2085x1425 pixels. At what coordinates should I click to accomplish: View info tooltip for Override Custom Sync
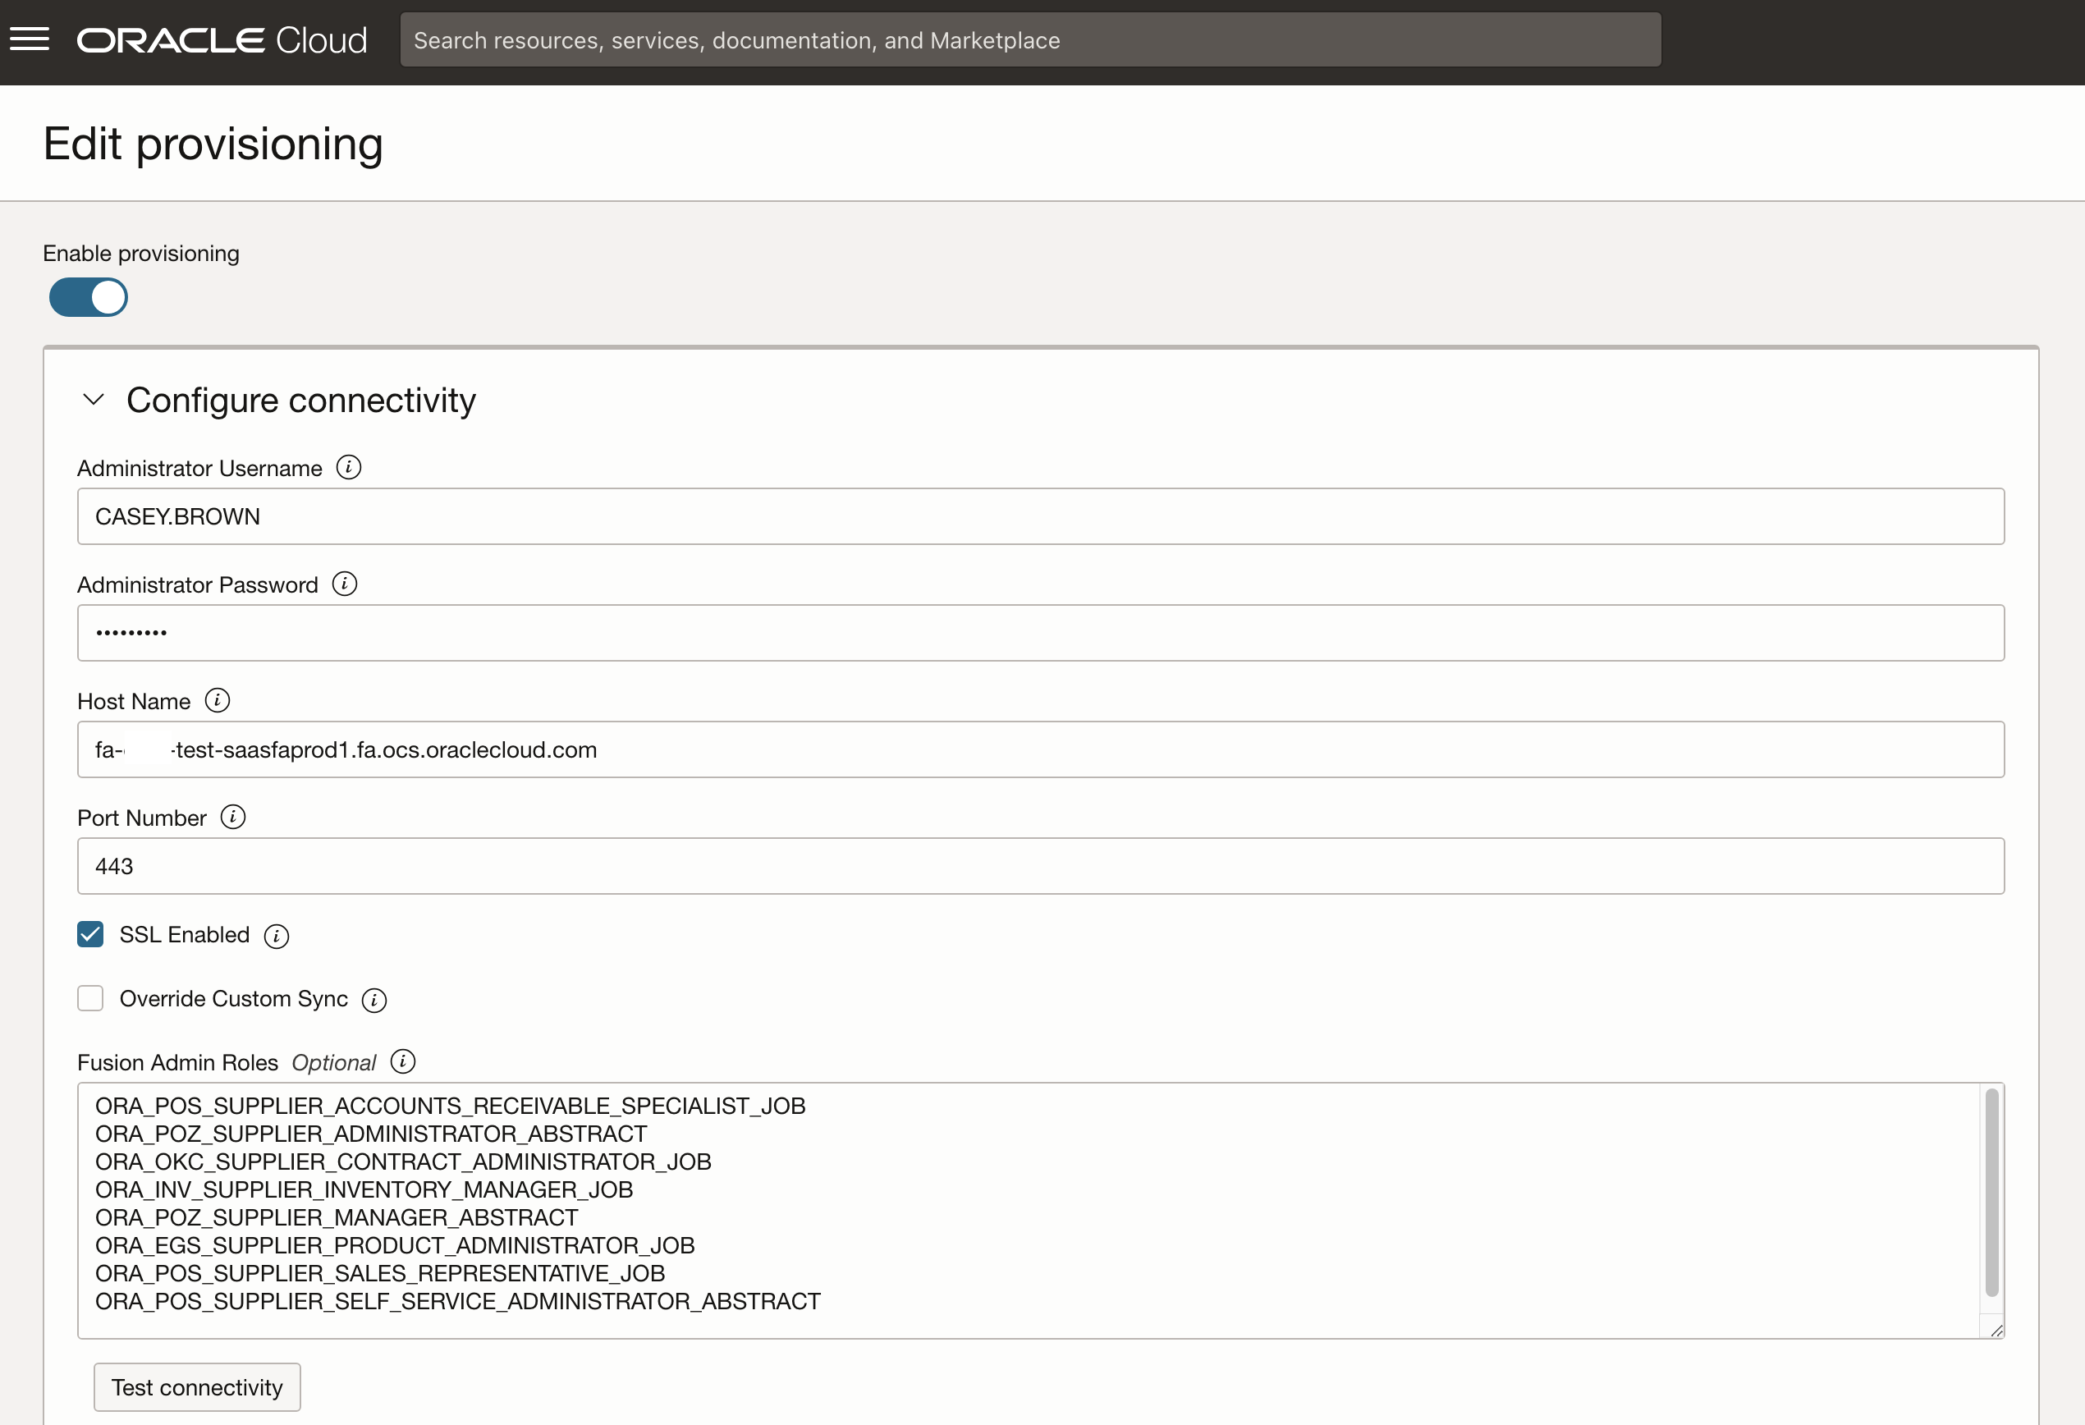click(373, 1000)
